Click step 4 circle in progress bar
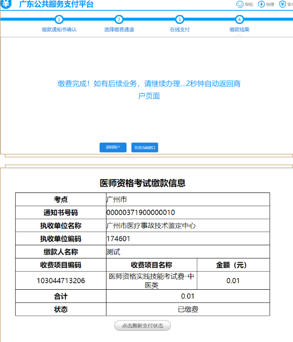293x342 pixels. pos(239,20)
